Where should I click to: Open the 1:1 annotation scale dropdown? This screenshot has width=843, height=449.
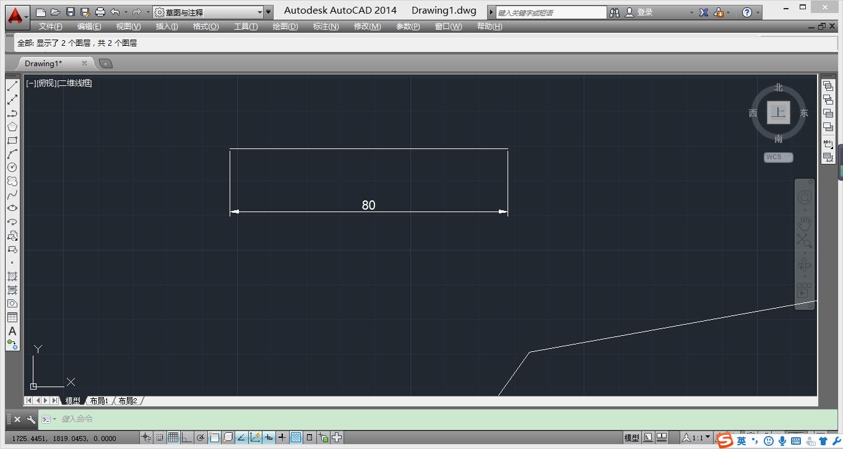tap(697, 437)
